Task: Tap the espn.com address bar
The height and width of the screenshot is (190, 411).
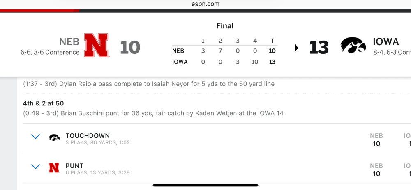Action: pos(205,4)
